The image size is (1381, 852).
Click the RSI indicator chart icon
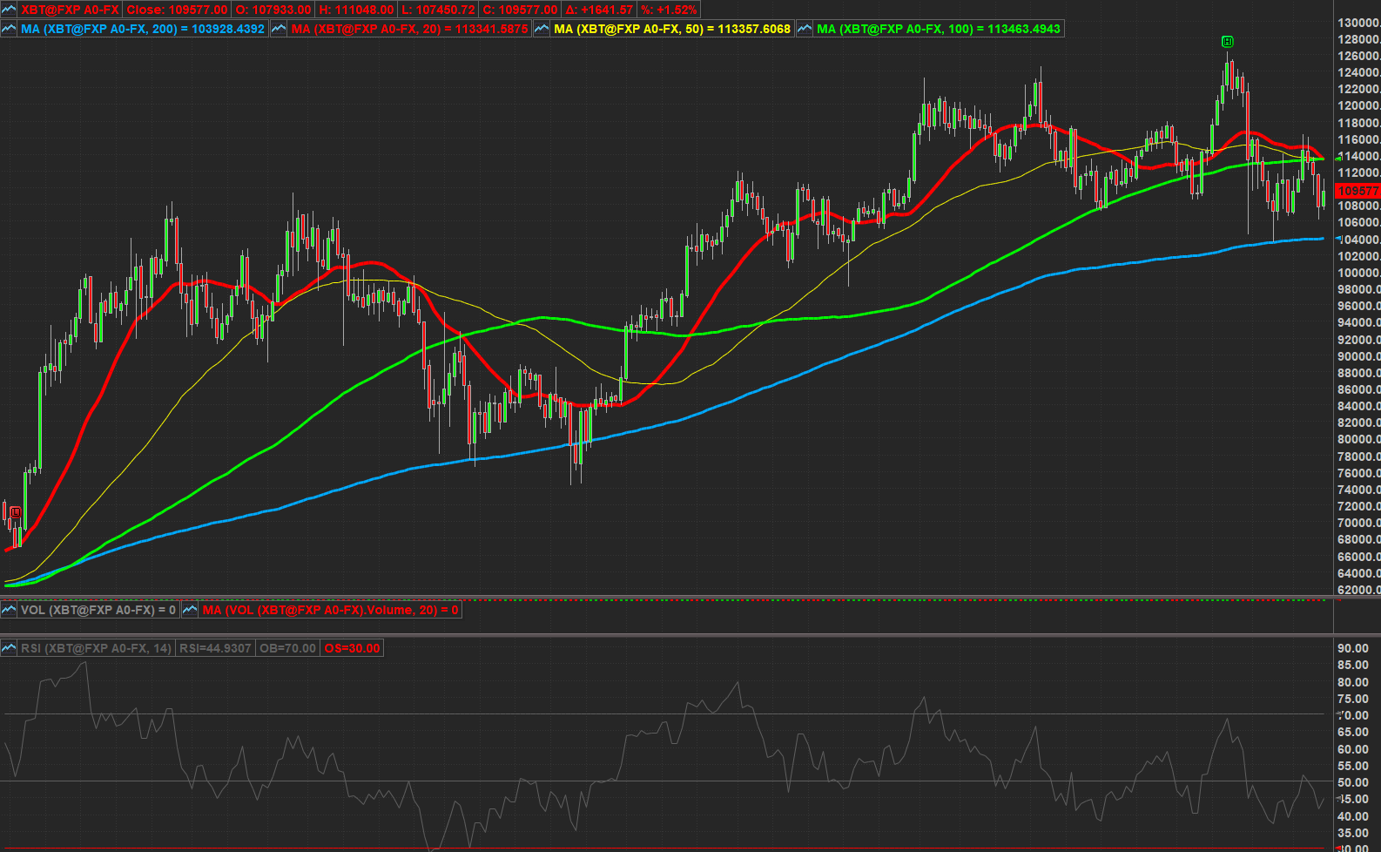click(9, 648)
